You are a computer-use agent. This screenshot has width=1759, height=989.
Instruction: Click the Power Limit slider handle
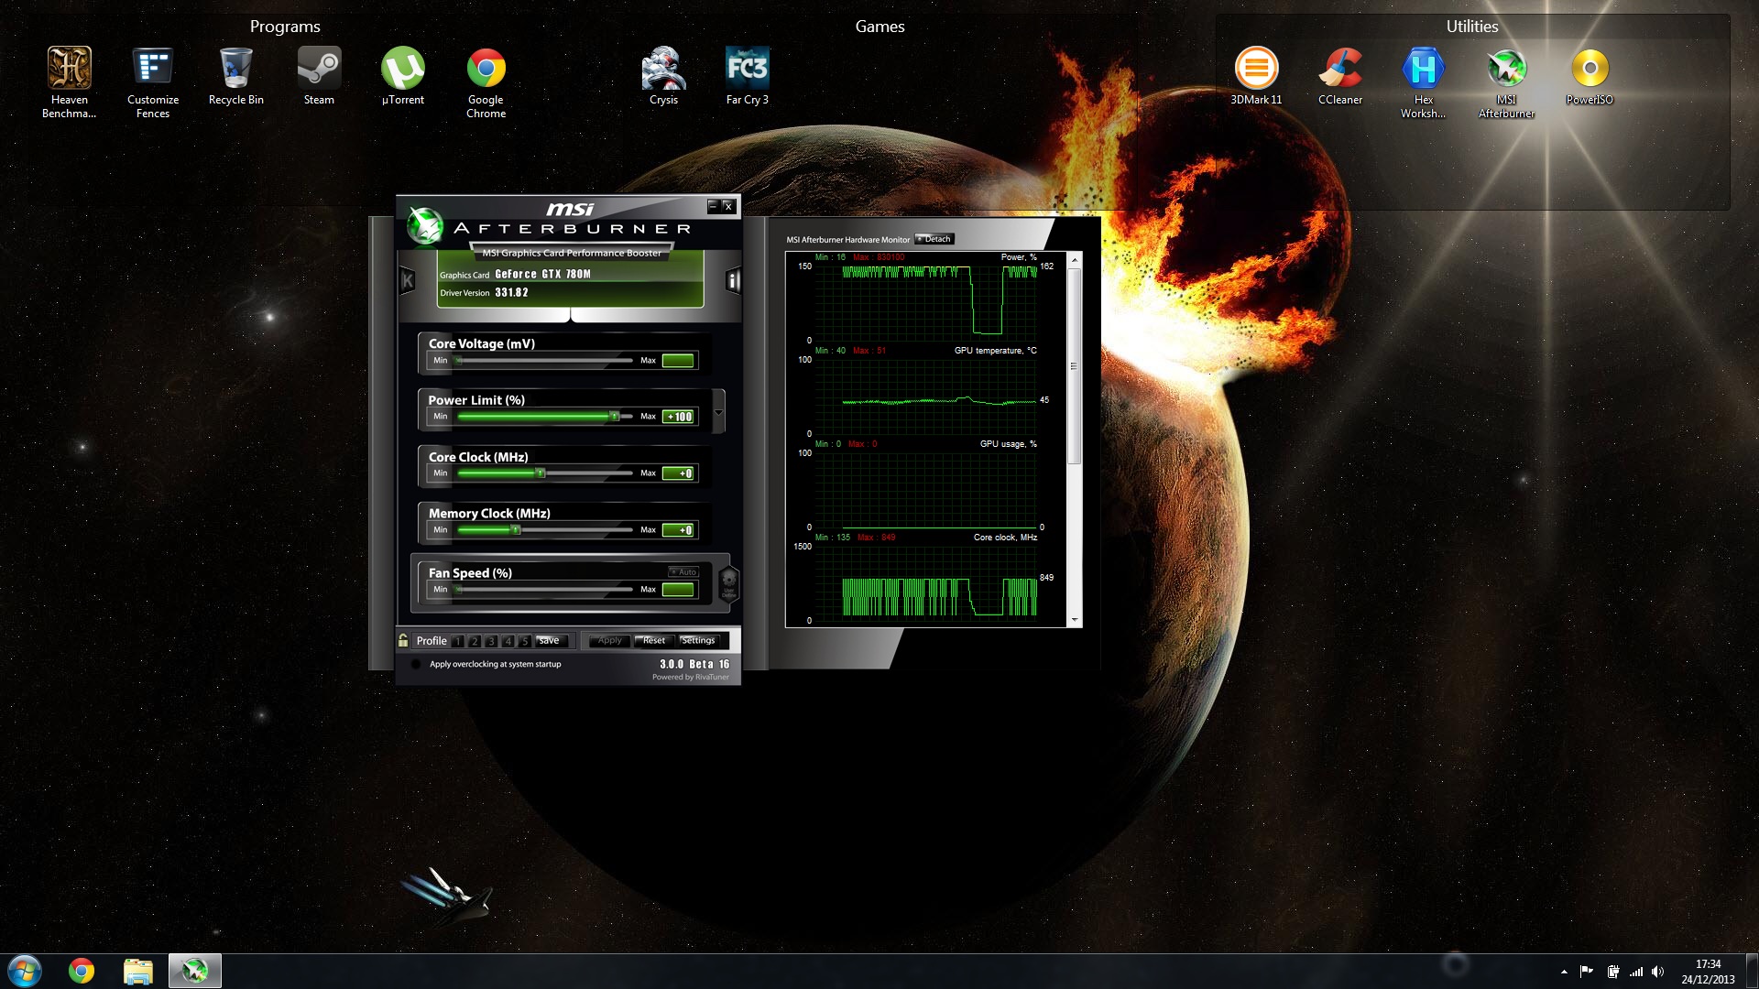coord(615,417)
